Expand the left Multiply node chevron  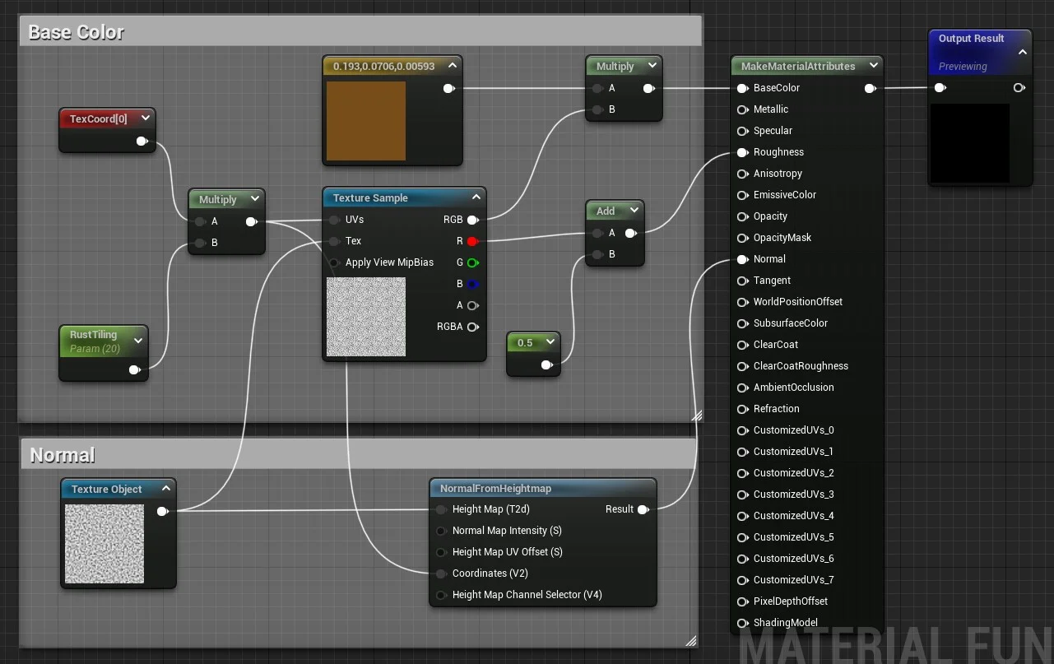(254, 199)
